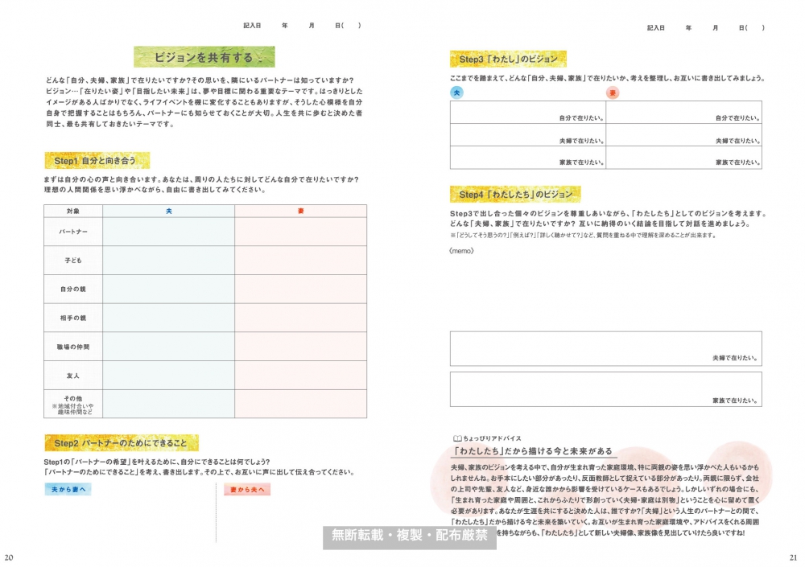Click the 対象 column header

coord(73,211)
